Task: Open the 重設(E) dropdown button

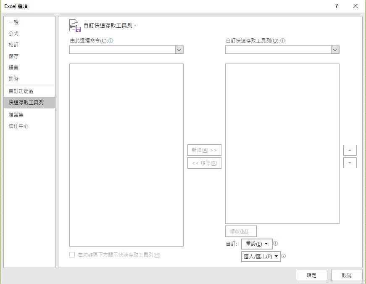Action: point(257,244)
